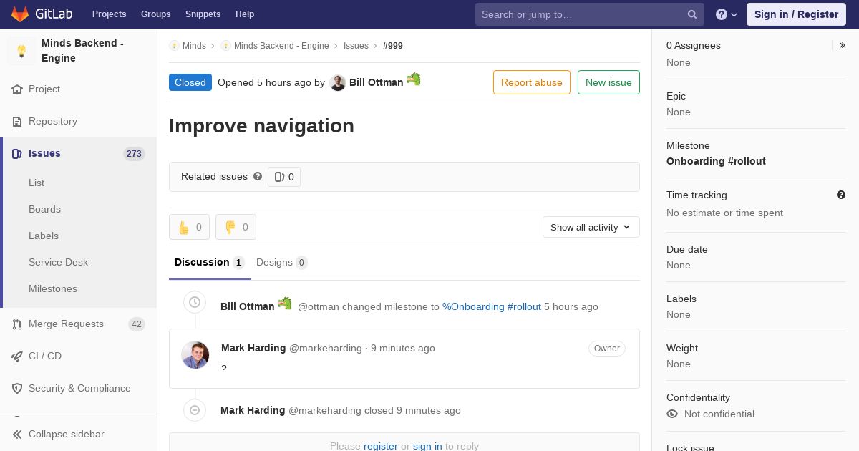Screen dimensions: 859x451
Task: Click the New issue button
Action: [608, 82]
